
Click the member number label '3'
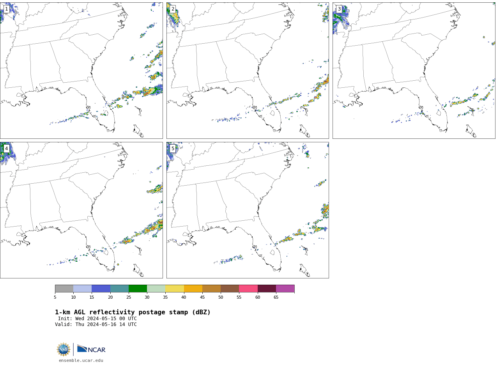coord(339,9)
